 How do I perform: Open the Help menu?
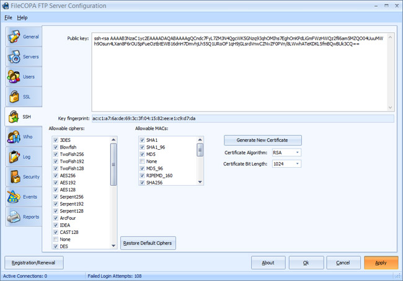click(x=22, y=17)
